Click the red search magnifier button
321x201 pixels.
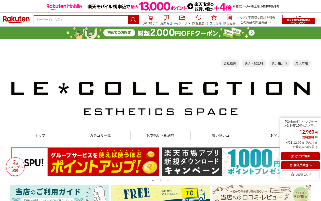pyautogui.click(x=133, y=20)
